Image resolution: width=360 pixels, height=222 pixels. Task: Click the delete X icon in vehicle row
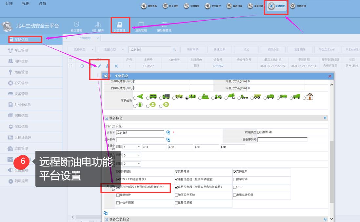(x=116, y=66)
